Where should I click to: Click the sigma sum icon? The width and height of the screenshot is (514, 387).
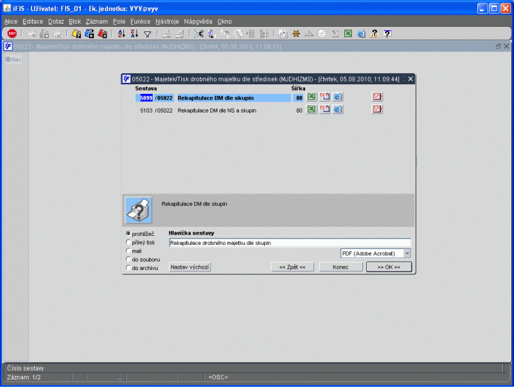(x=335, y=33)
